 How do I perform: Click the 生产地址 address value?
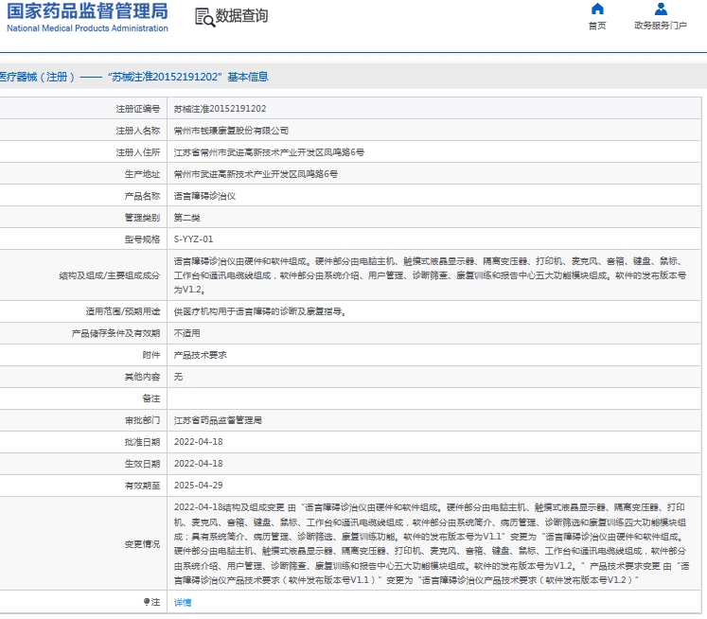point(256,174)
